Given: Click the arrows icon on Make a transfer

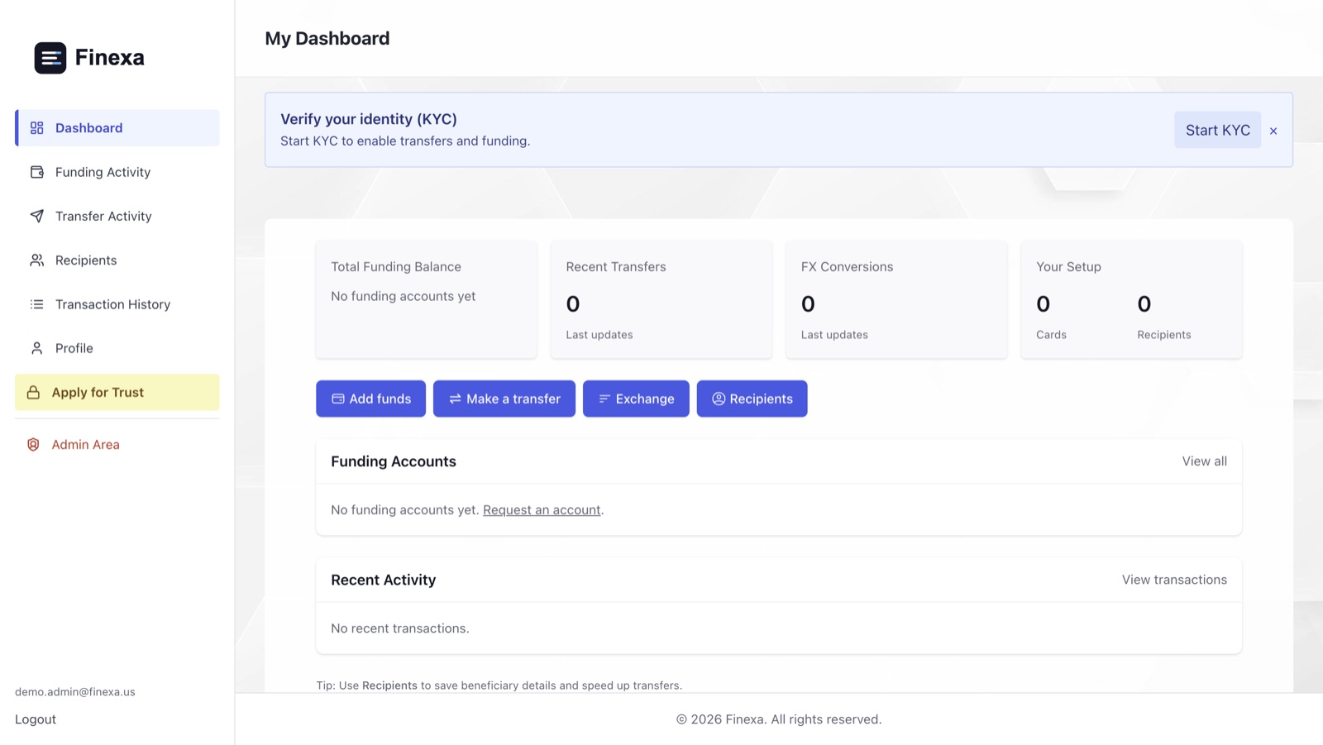Looking at the screenshot, I should (455, 399).
